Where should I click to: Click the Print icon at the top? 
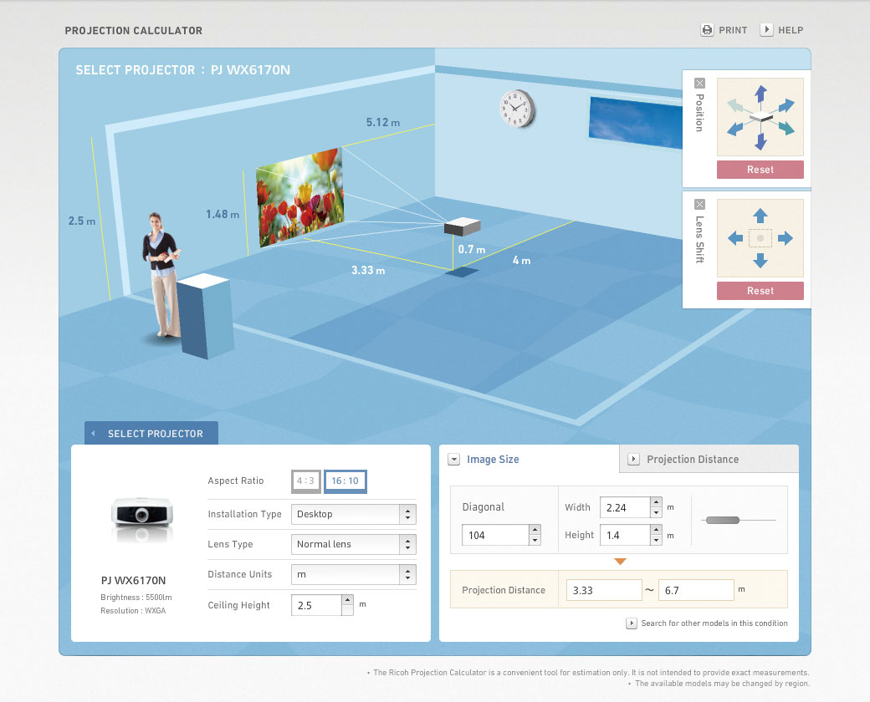[707, 29]
